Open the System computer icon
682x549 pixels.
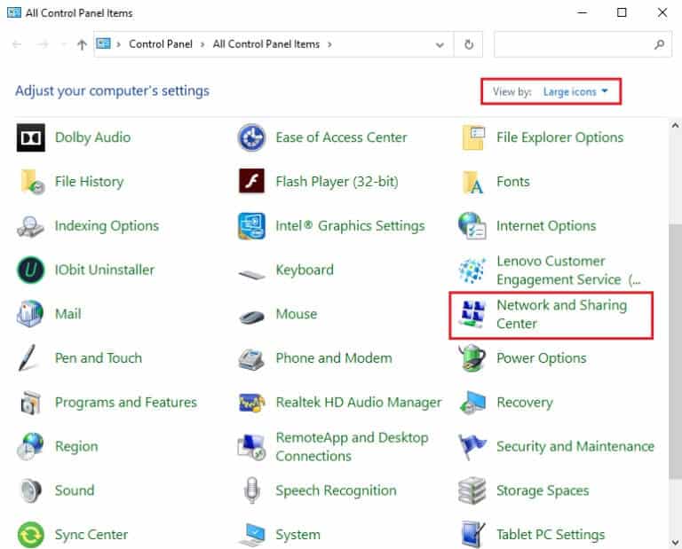[252, 535]
